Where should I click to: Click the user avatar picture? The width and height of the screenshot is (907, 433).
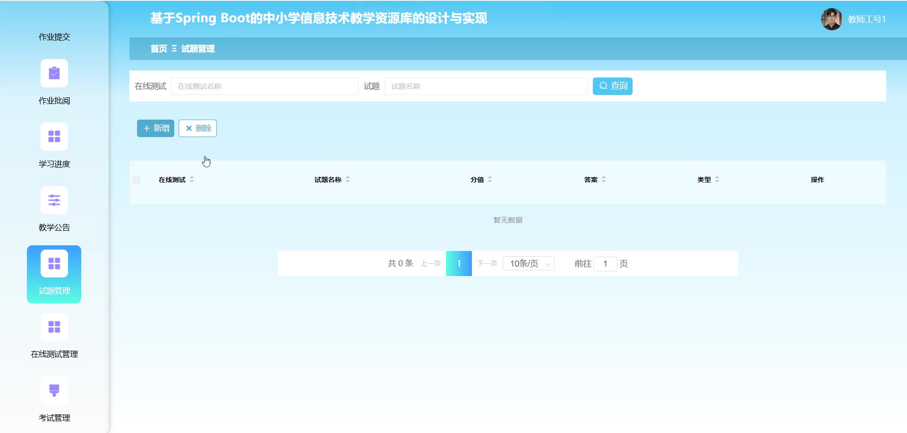pos(831,19)
